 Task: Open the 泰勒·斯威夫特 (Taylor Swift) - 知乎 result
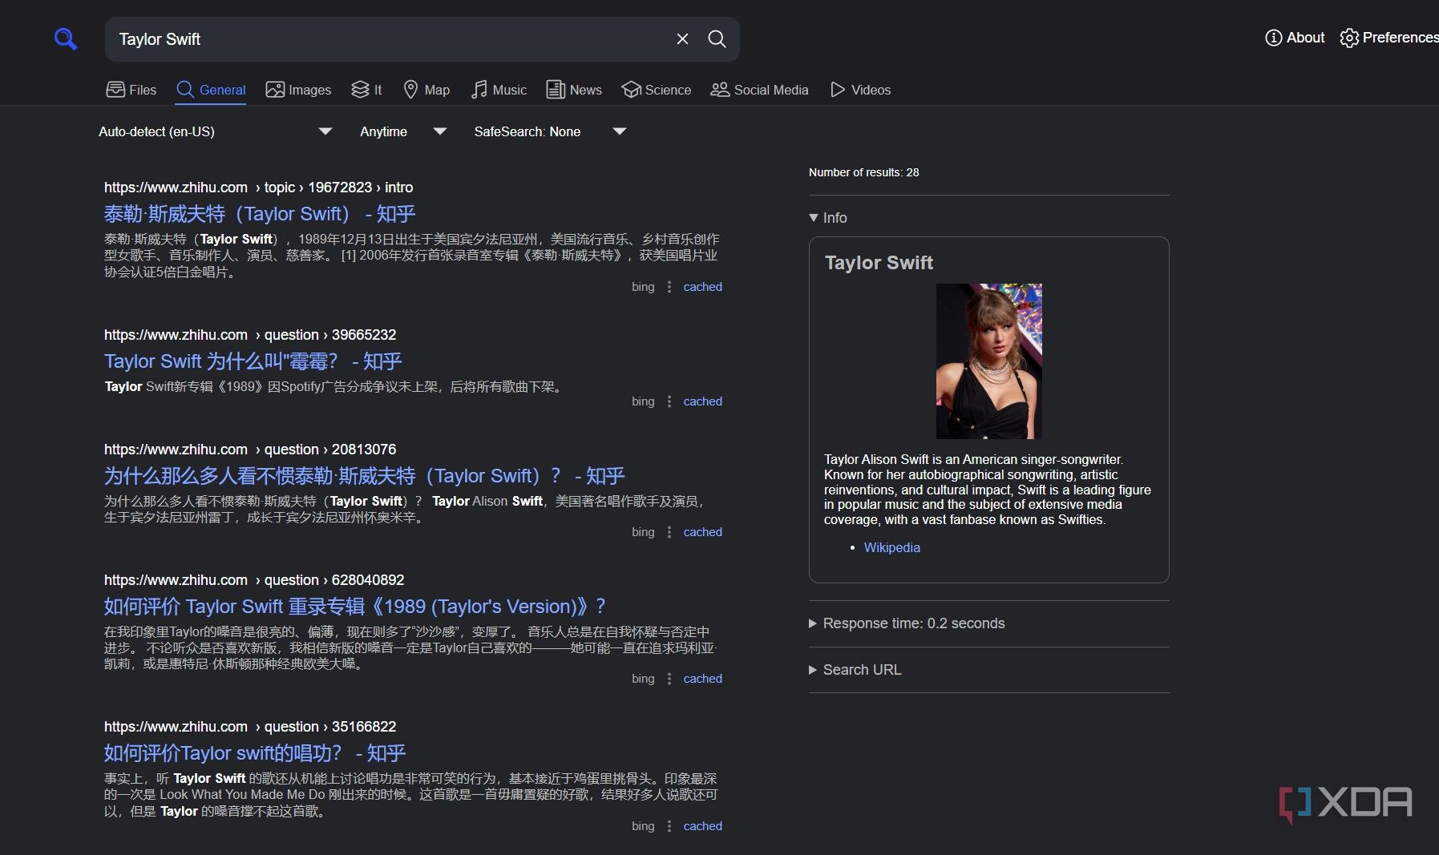(x=260, y=214)
